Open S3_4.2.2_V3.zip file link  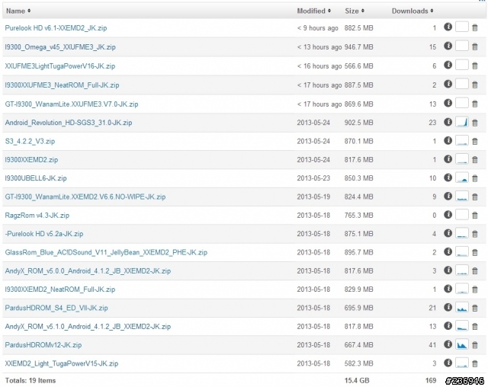tap(30, 142)
